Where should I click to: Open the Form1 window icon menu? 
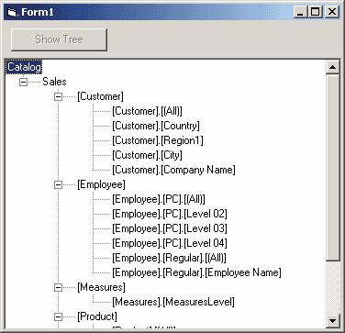tap(12, 13)
